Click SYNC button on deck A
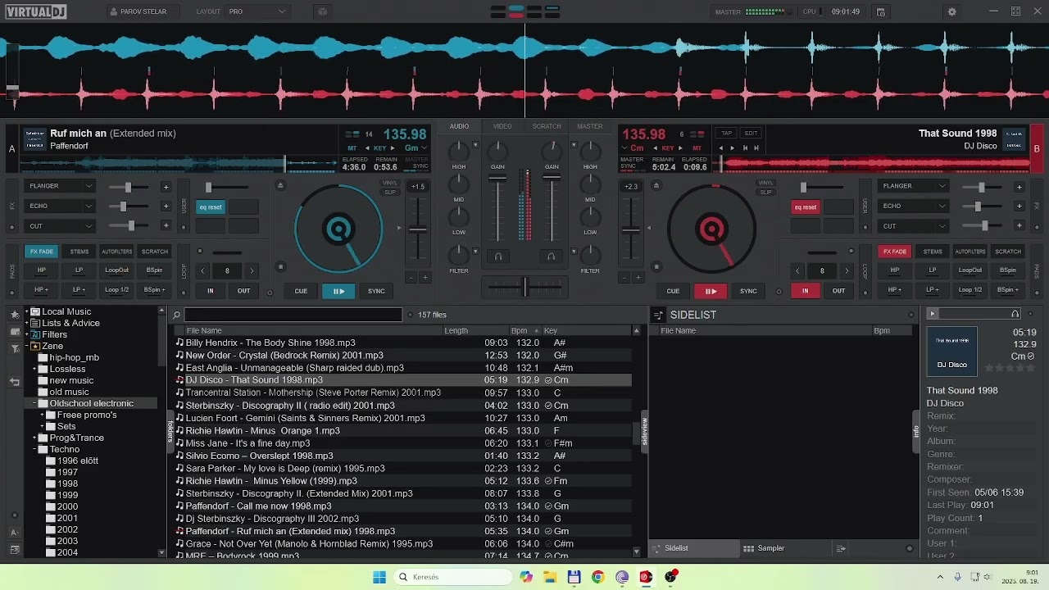 coord(376,291)
